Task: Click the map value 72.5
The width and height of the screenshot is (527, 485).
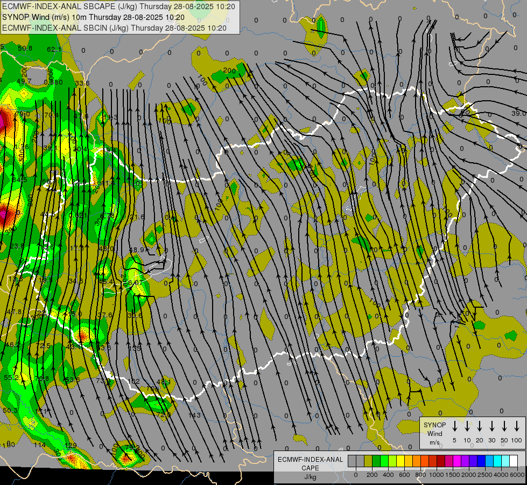Action: tap(43, 345)
